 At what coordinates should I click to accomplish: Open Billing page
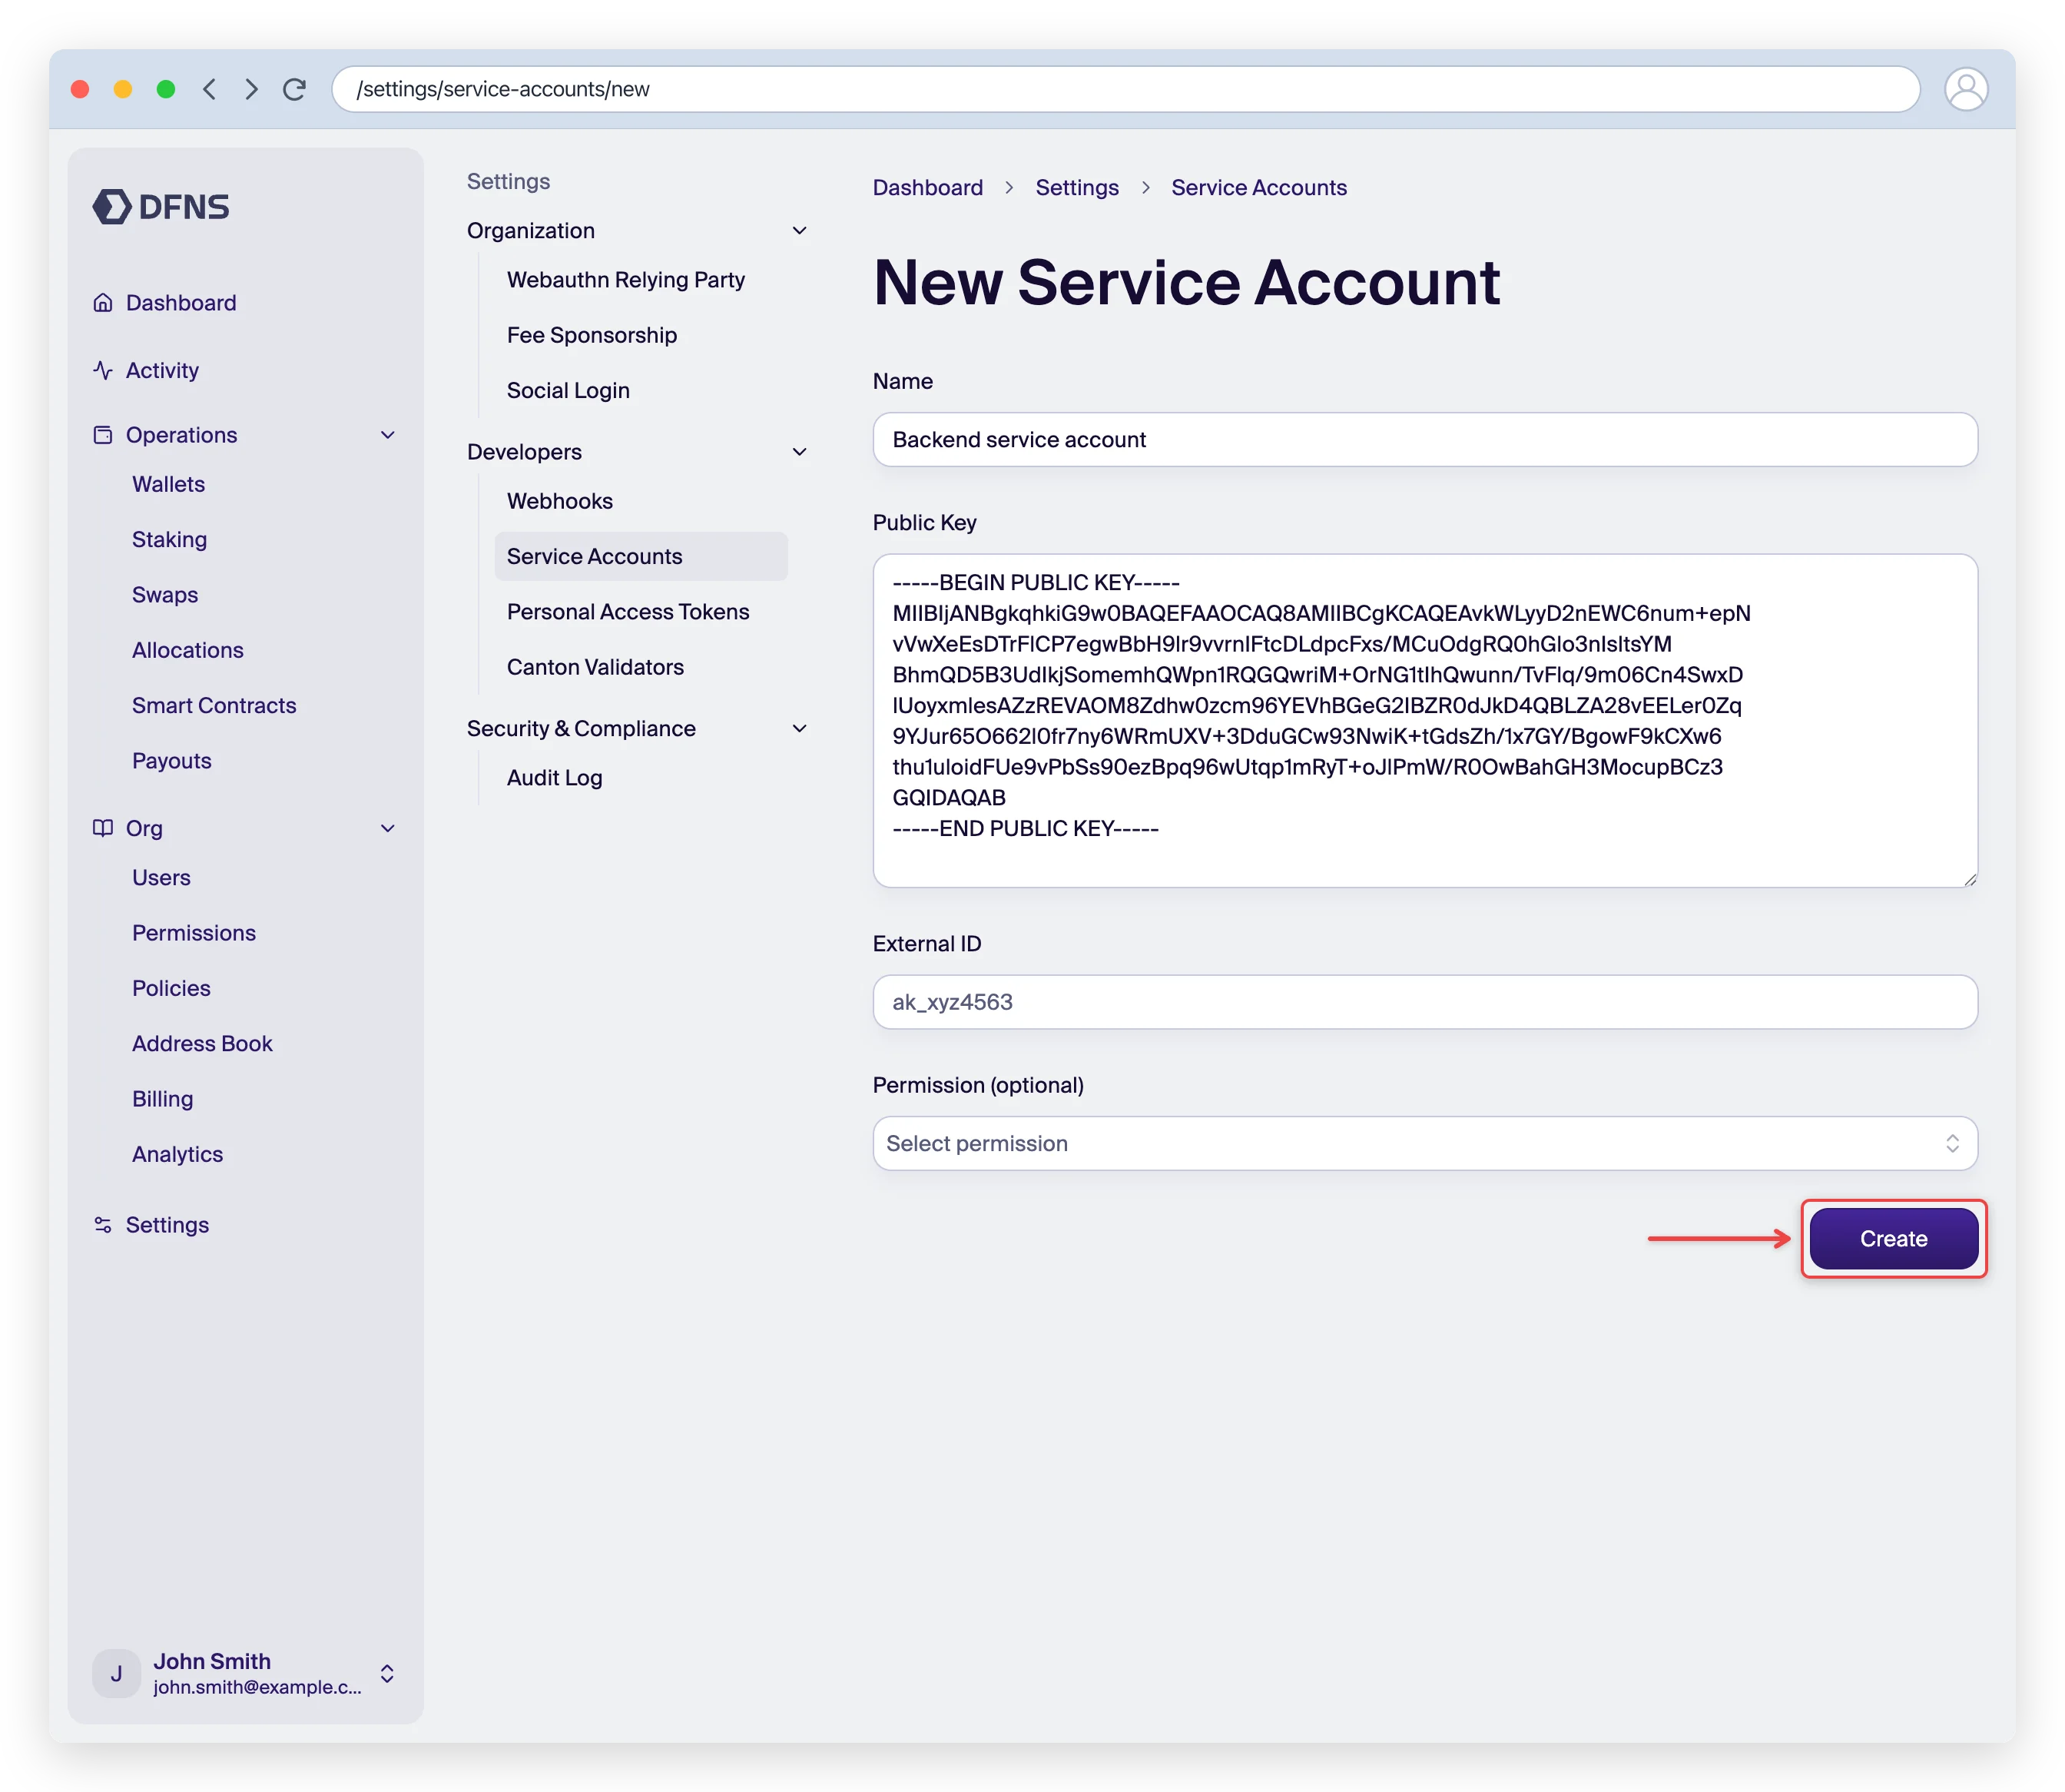click(x=163, y=1099)
